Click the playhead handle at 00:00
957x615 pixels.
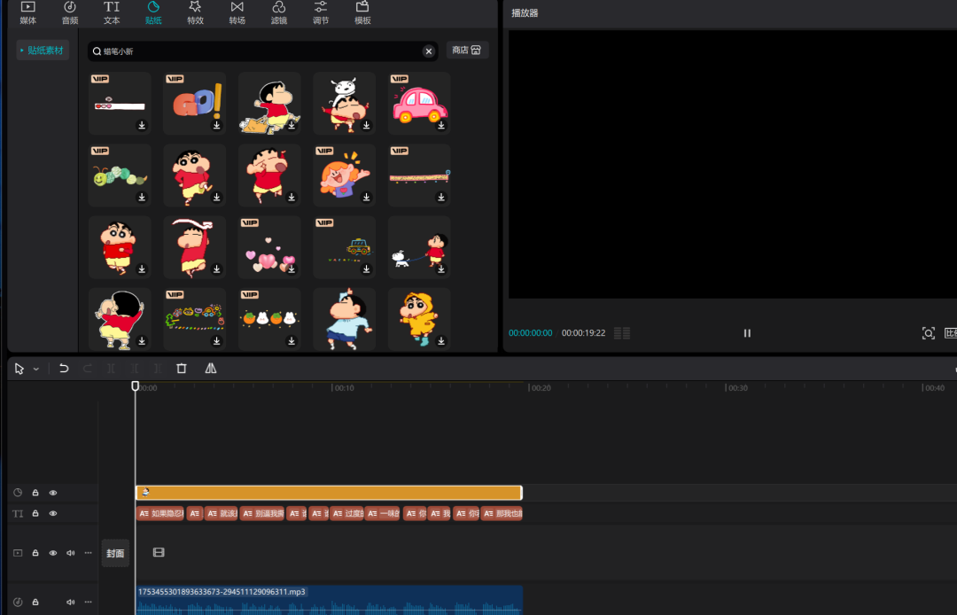point(136,385)
